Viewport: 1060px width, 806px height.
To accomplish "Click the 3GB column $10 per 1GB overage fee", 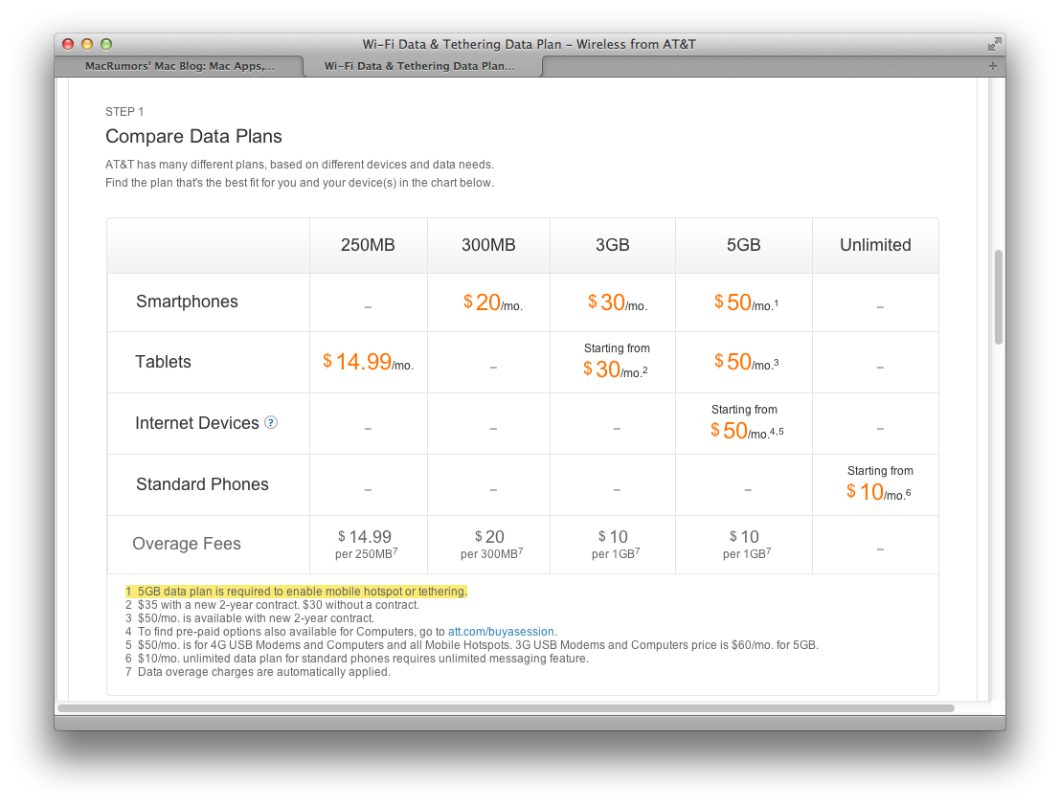I will tap(615, 545).
